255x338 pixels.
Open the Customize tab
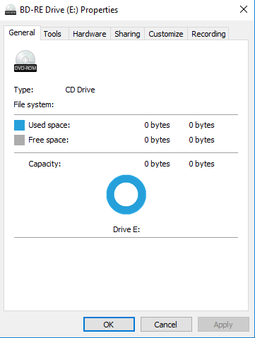pyautogui.click(x=166, y=34)
